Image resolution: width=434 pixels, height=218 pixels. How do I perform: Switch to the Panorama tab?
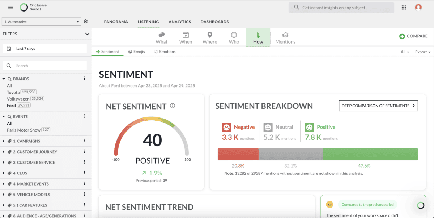click(116, 22)
